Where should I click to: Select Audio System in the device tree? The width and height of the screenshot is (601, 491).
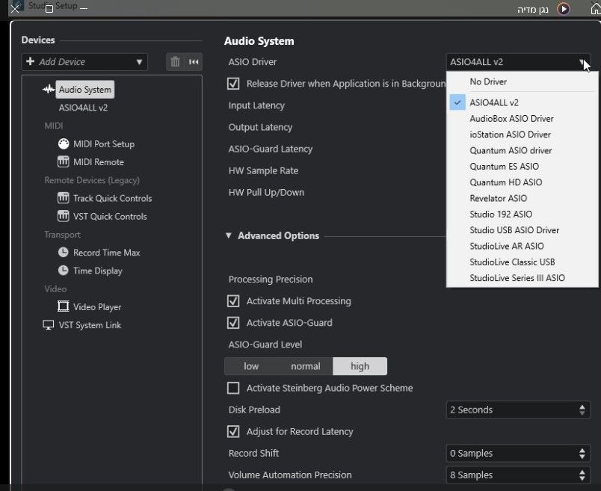pos(85,90)
